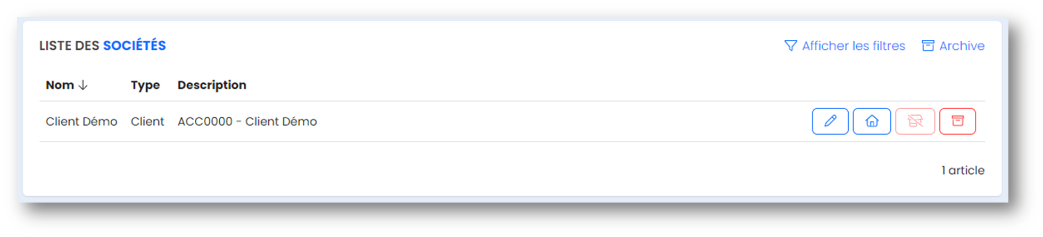
Task: Click the blank area under the table row
Action: tap(479, 170)
